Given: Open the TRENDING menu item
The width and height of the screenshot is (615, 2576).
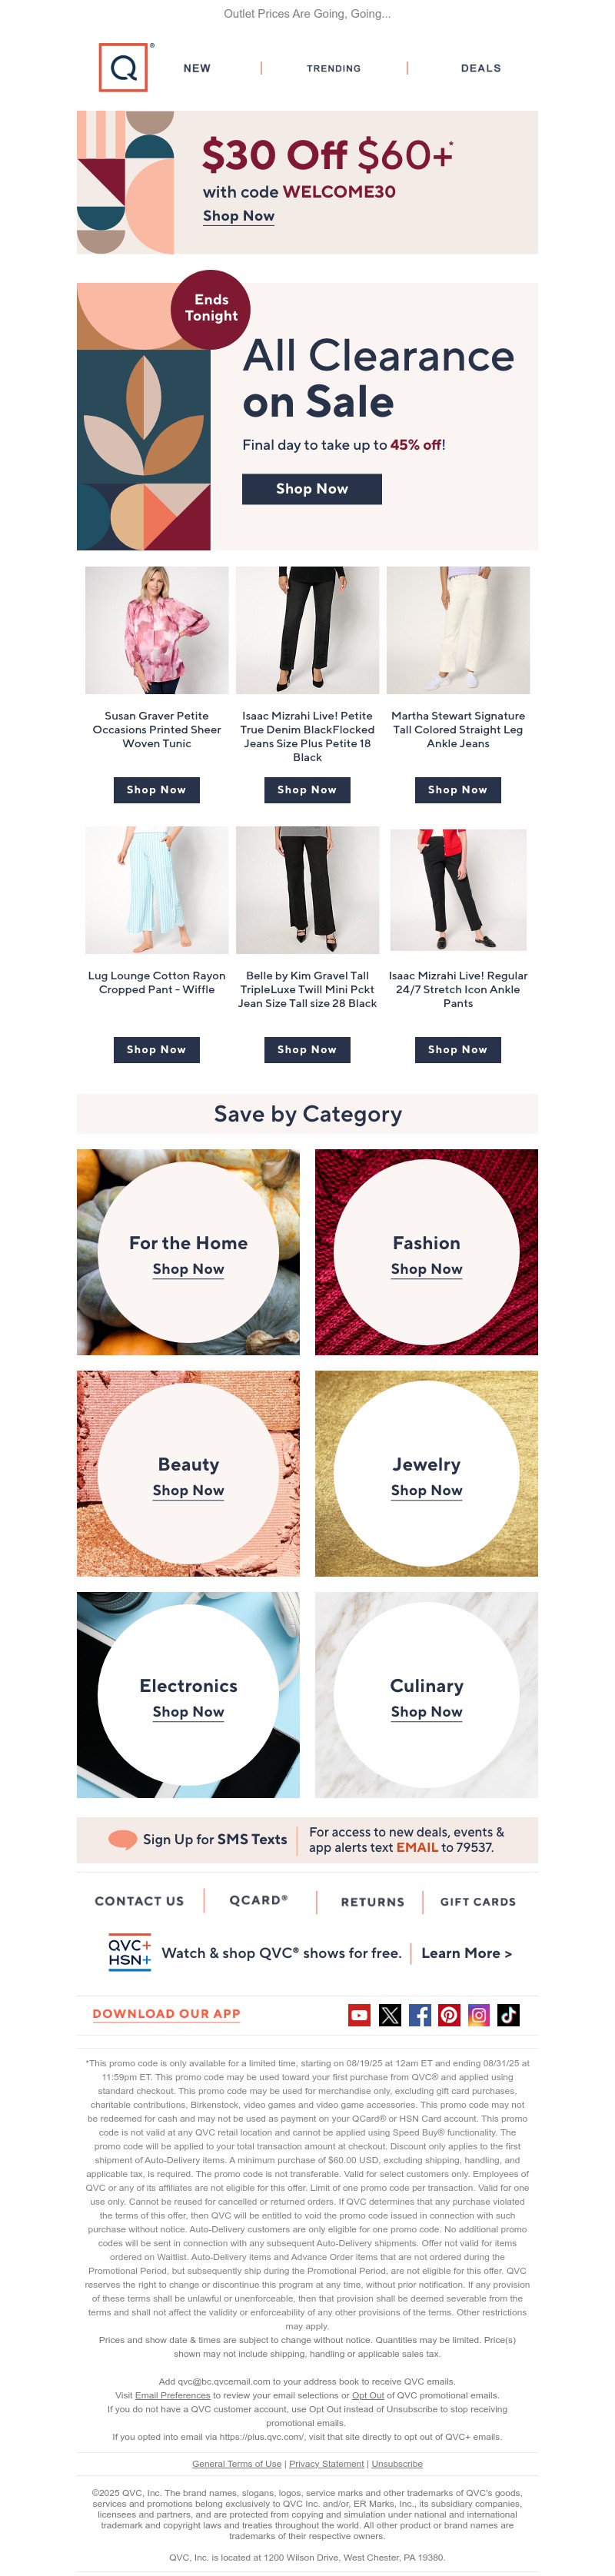Looking at the screenshot, I should pos(334,68).
